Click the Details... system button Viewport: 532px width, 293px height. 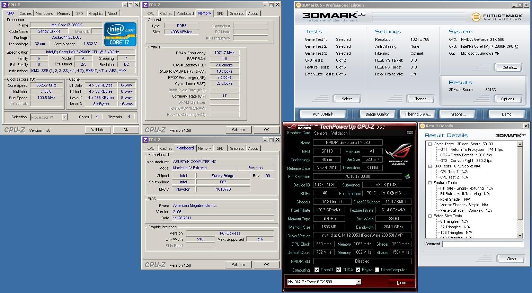(509, 67)
